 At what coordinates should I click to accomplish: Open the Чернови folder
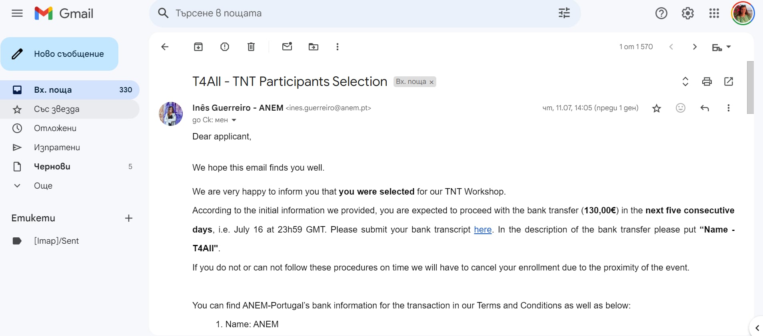[52, 166]
